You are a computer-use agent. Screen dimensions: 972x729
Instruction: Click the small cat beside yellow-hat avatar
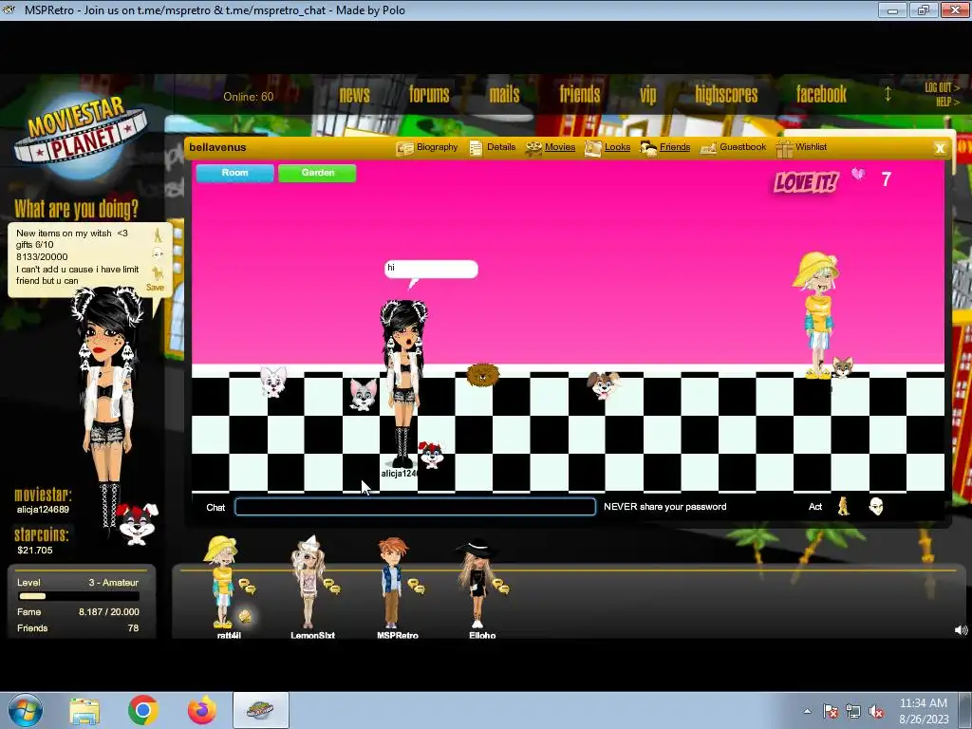tap(842, 366)
